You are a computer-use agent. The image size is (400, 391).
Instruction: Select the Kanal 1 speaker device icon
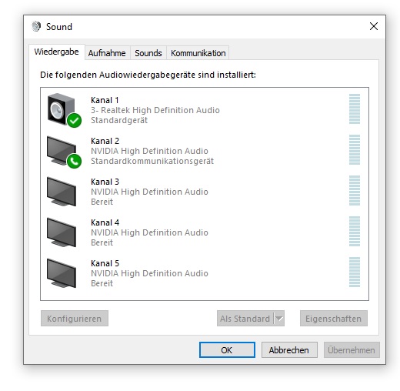pos(64,110)
